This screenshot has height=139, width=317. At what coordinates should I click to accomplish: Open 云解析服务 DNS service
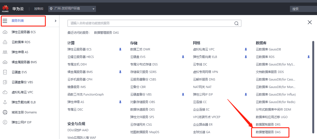pyautogui.click(x=204, y=79)
